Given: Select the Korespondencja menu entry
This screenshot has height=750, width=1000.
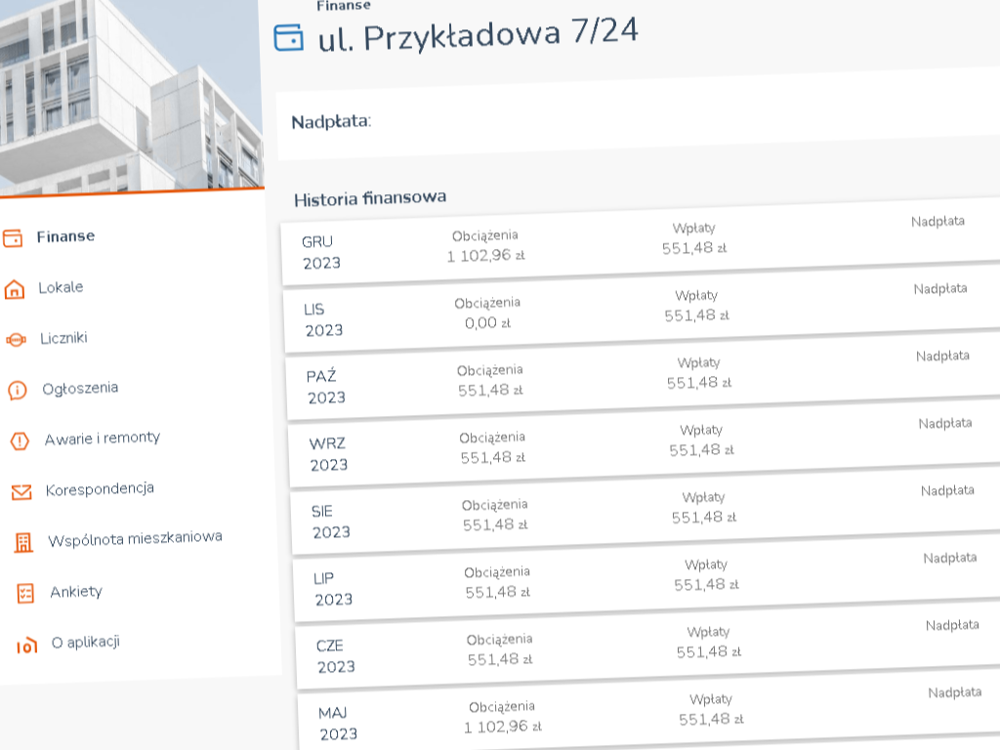Looking at the screenshot, I should coord(100,488).
